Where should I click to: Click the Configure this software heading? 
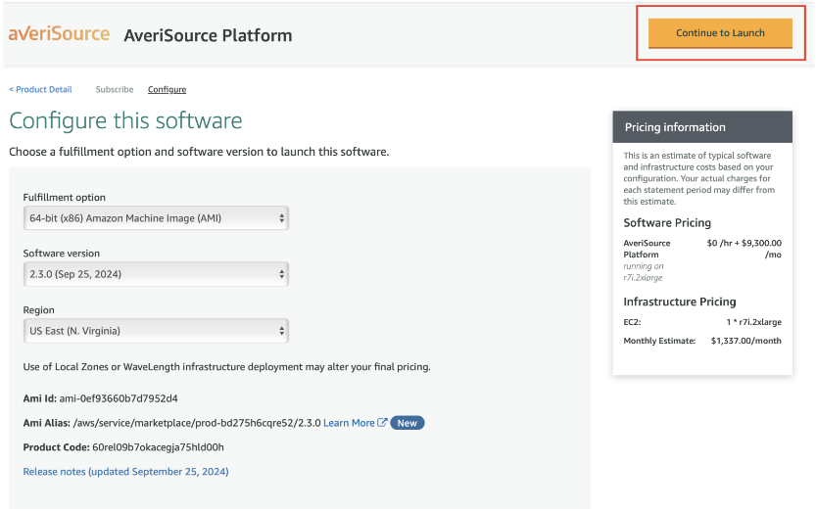tap(125, 121)
